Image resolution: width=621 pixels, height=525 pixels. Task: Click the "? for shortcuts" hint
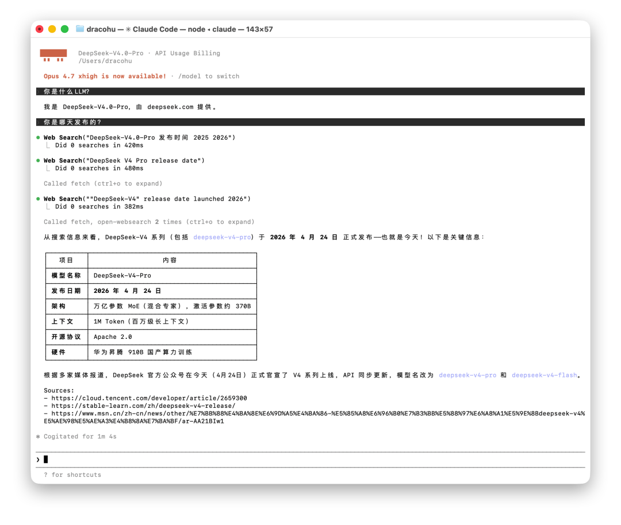pos(72,475)
